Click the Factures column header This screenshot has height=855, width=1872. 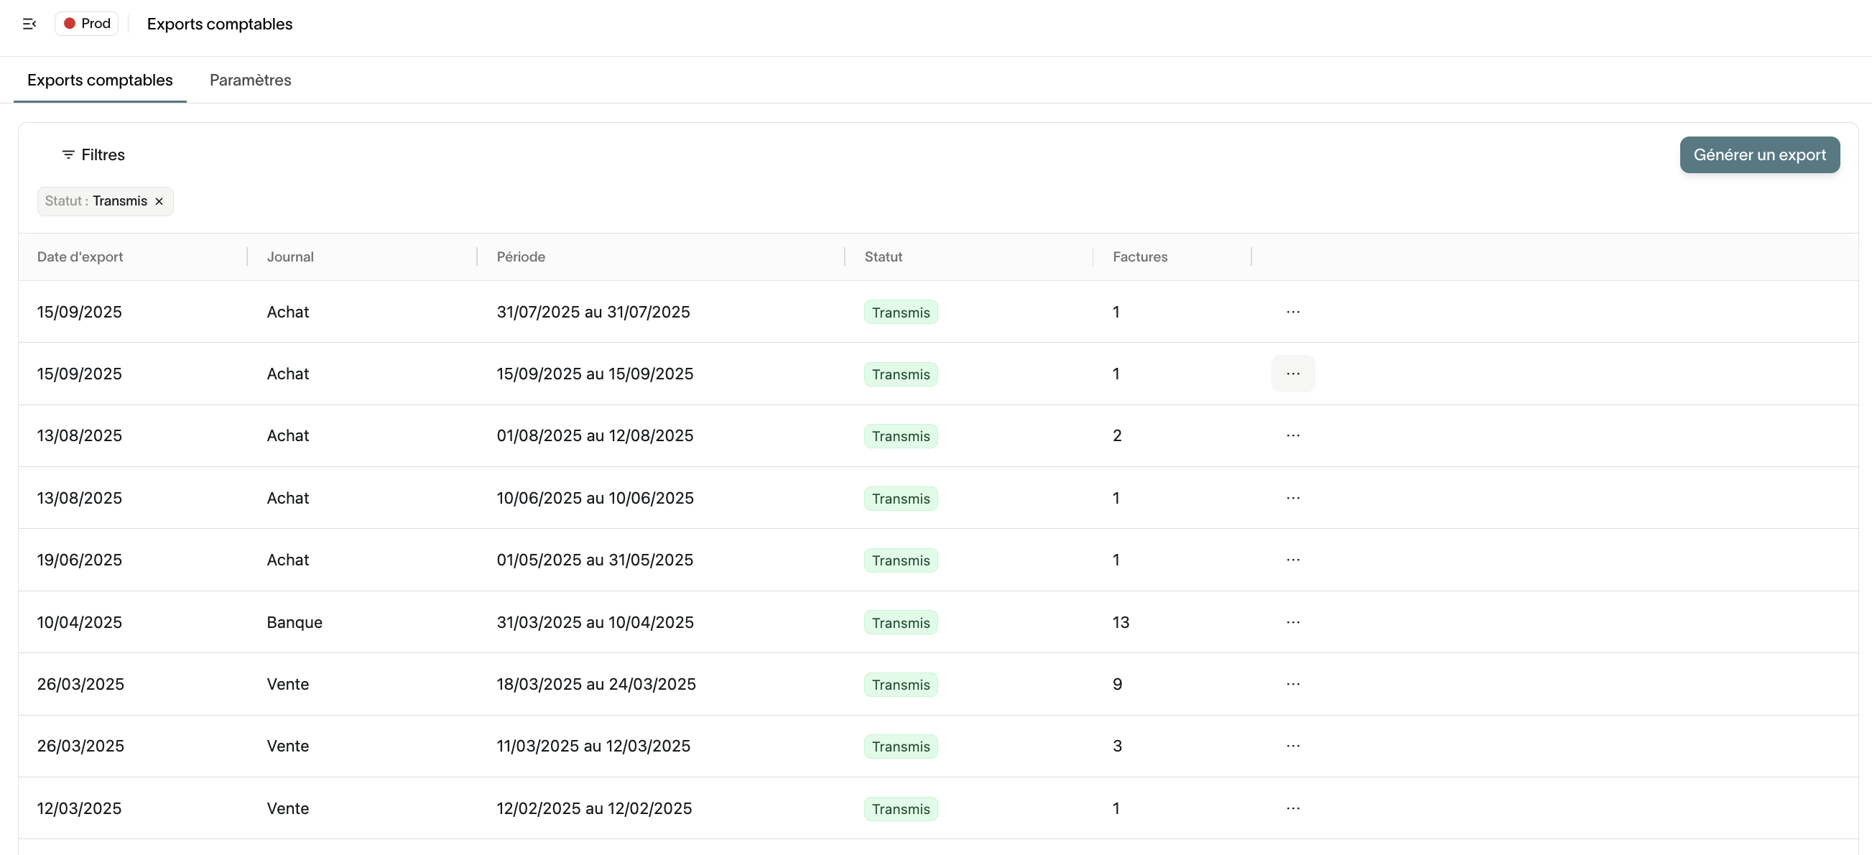(1139, 256)
